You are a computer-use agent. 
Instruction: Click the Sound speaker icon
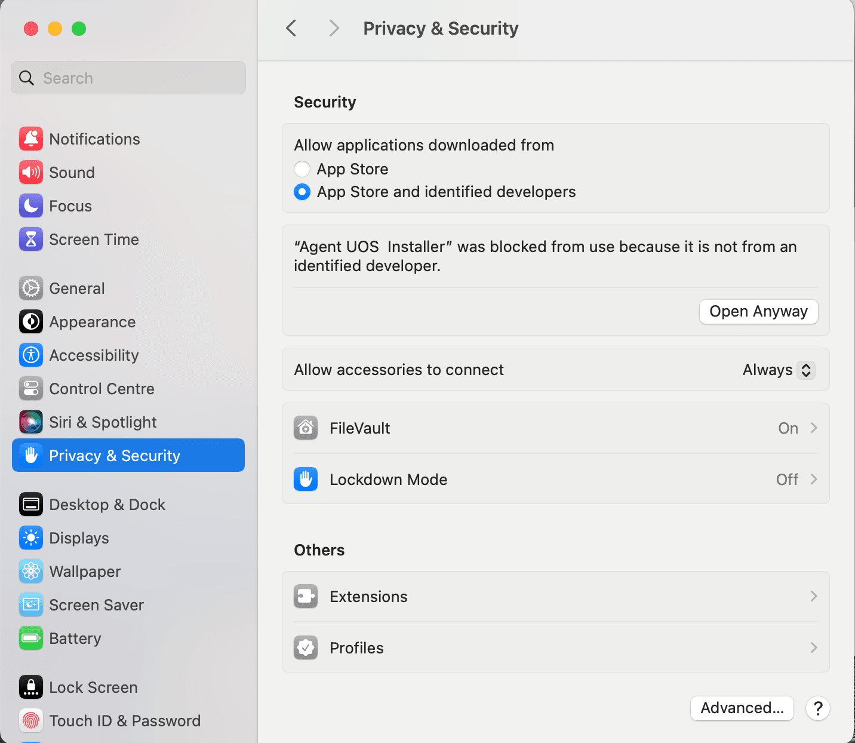point(31,172)
